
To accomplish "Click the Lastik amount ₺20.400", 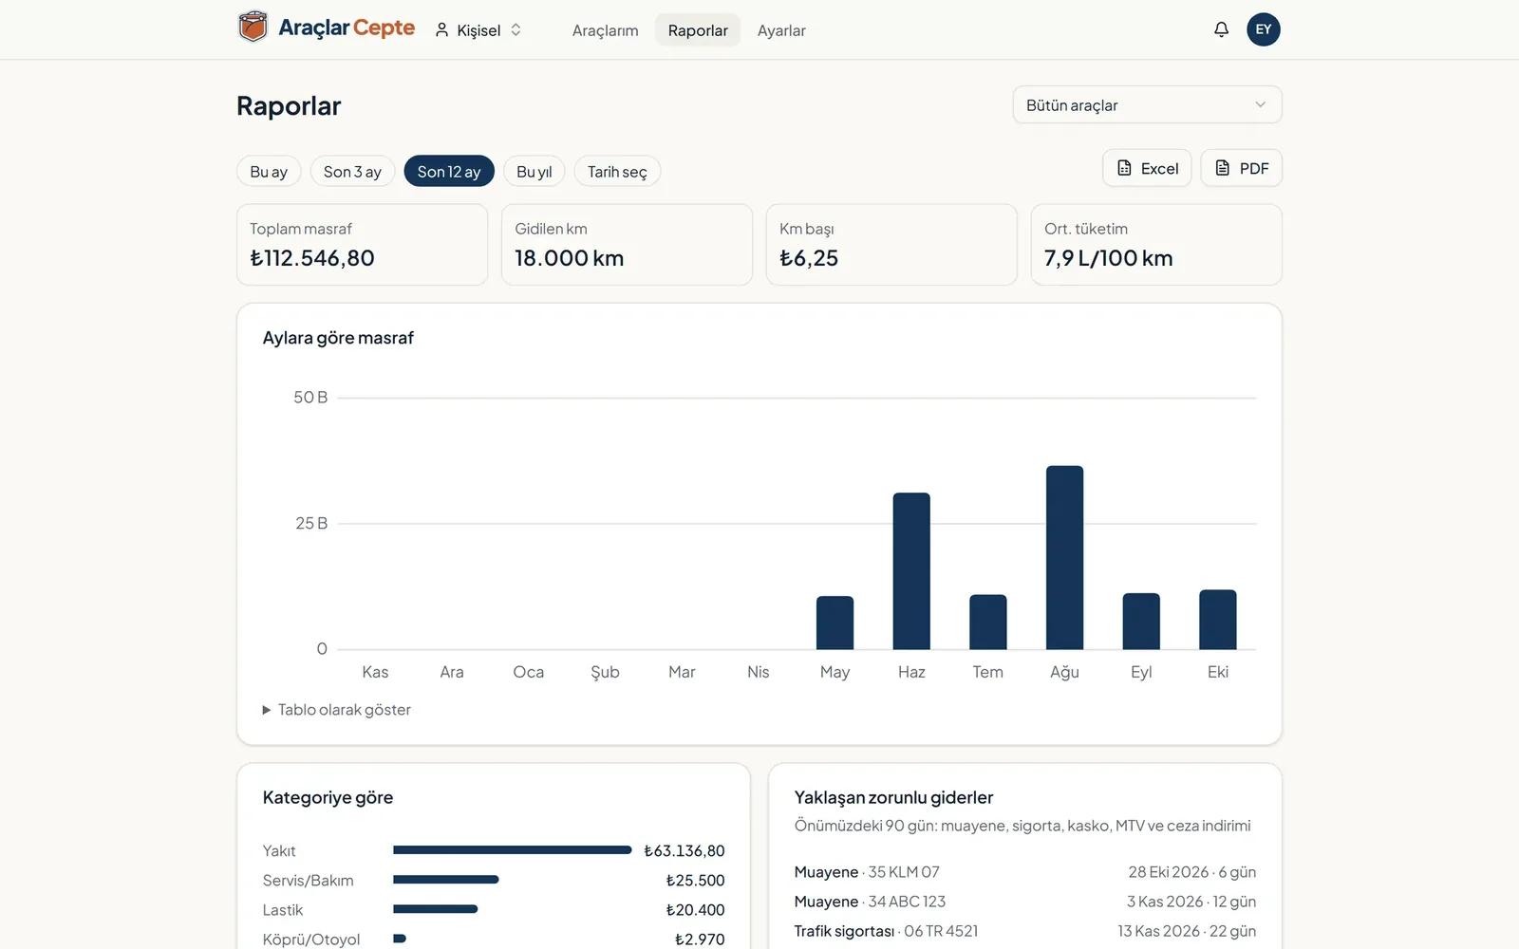I will (x=696, y=910).
